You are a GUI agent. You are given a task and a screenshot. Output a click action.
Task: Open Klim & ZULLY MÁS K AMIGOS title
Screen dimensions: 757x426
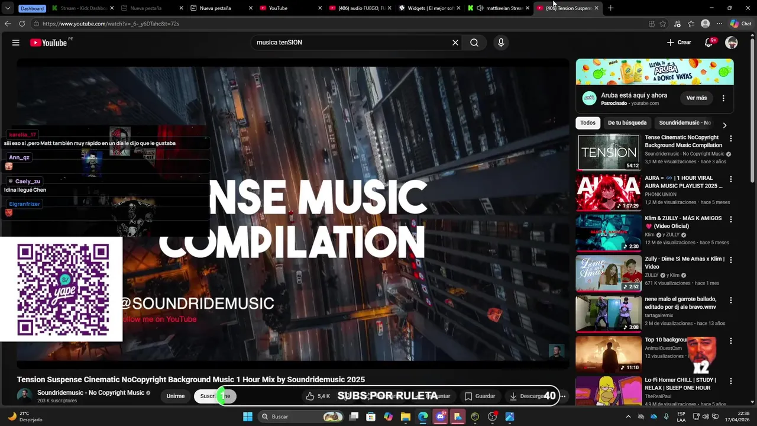click(683, 222)
